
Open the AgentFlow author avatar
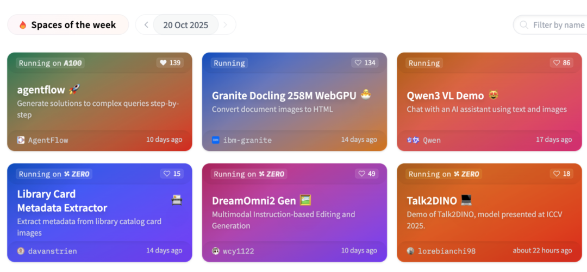coord(21,140)
